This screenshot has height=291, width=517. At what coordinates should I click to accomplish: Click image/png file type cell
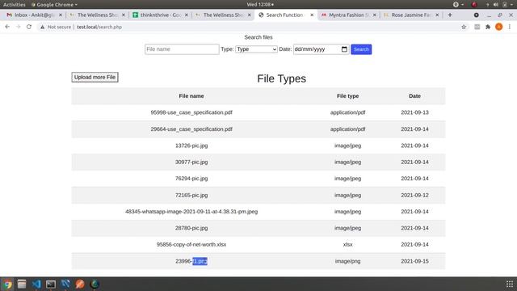click(347, 261)
